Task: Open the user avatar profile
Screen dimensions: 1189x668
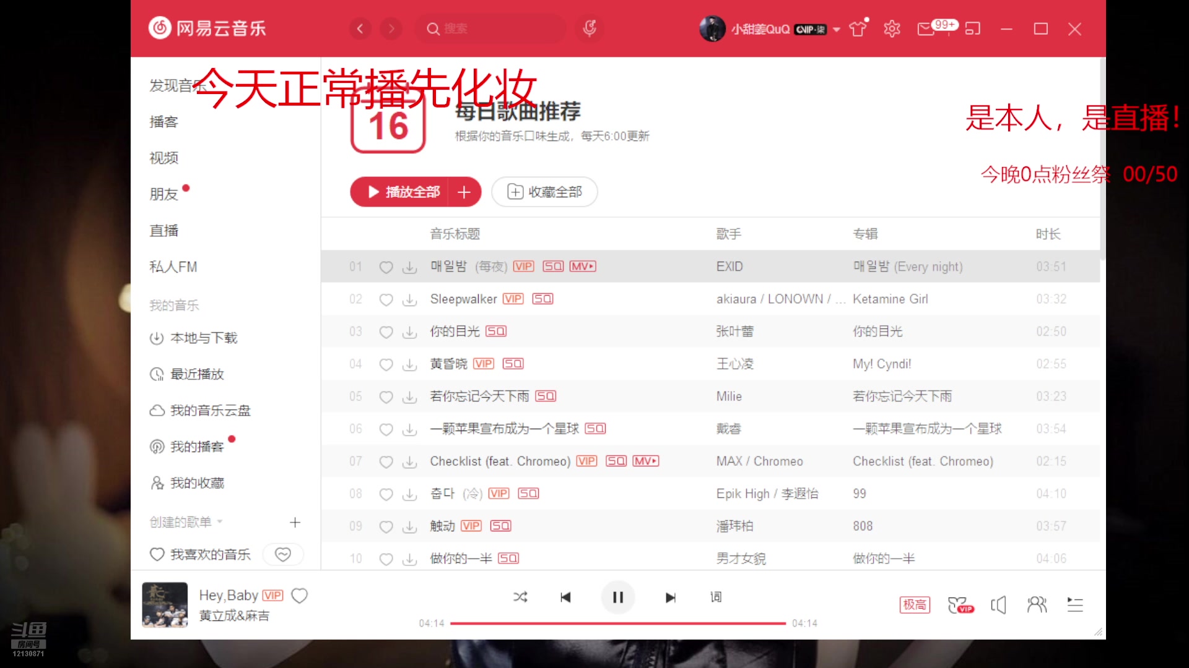Action: [712, 29]
